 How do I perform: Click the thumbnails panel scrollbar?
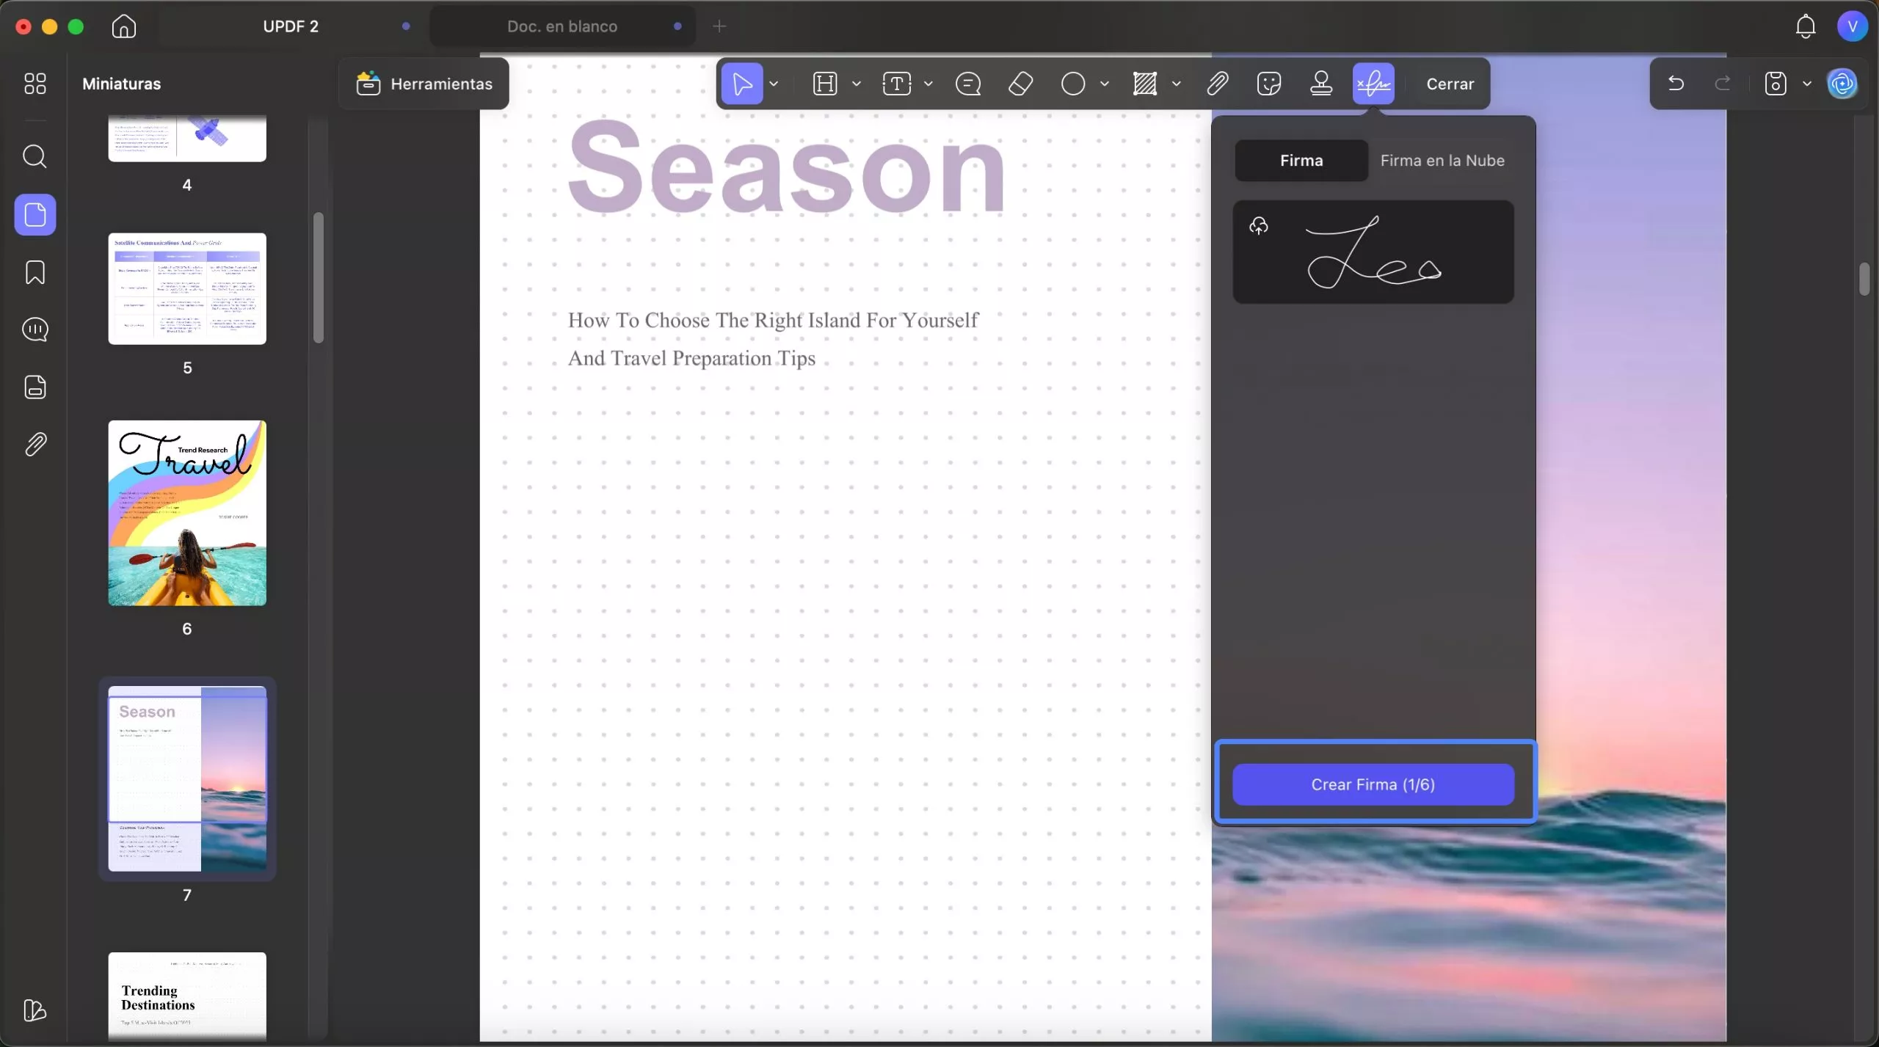click(318, 277)
